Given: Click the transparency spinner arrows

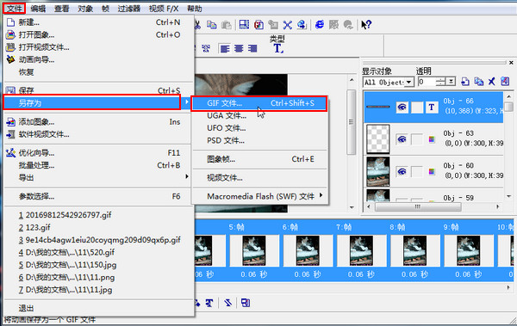Looking at the screenshot, I should [x=440, y=82].
